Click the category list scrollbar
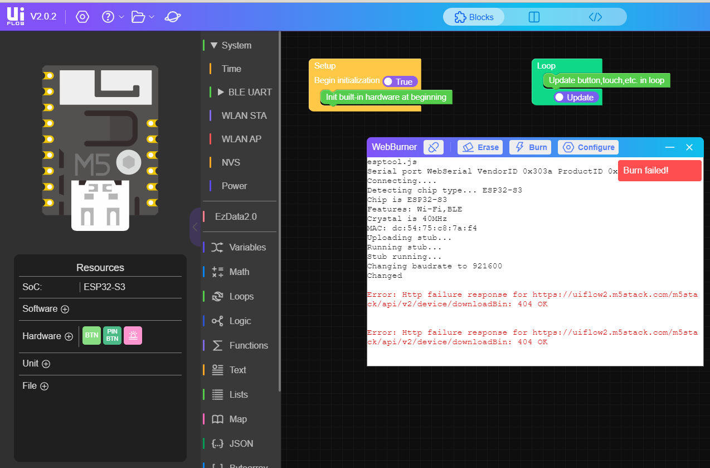 [x=280, y=212]
